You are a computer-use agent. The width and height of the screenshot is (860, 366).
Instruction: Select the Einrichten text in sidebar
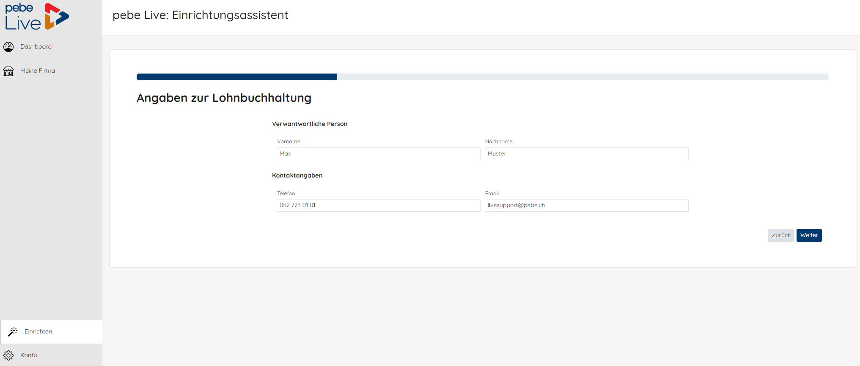click(38, 331)
